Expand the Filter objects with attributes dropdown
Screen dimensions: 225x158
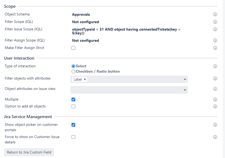pyautogui.click(x=185, y=79)
